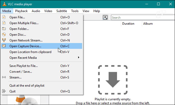Choose Save Playlist to File...
This screenshot has width=175, height=105.
click(41, 66)
